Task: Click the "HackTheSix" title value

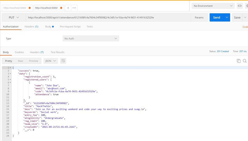Action: [x=44, y=106]
